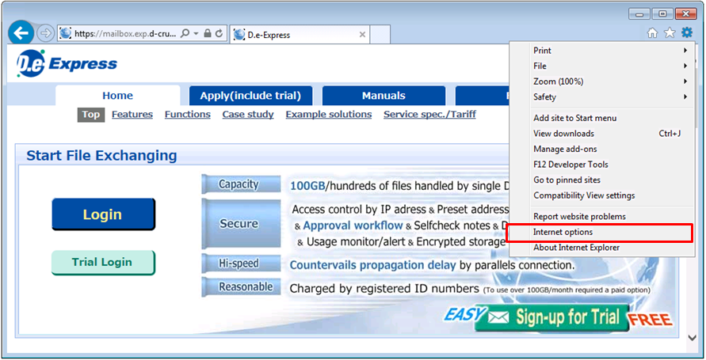Click the Refresh icon in address bar
The width and height of the screenshot is (706, 360).
tap(219, 34)
